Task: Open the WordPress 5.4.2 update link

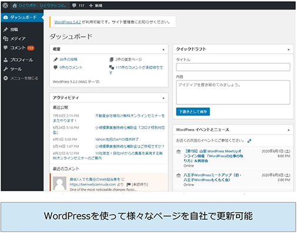Action: 68,22
